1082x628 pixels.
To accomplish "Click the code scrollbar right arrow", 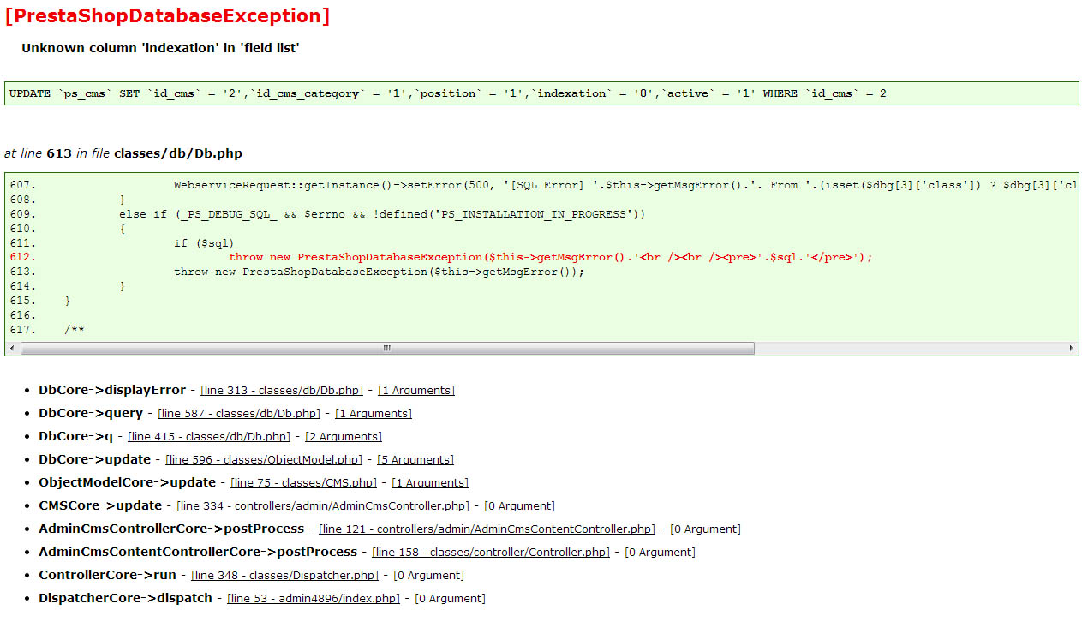I will coord(1072,349).
